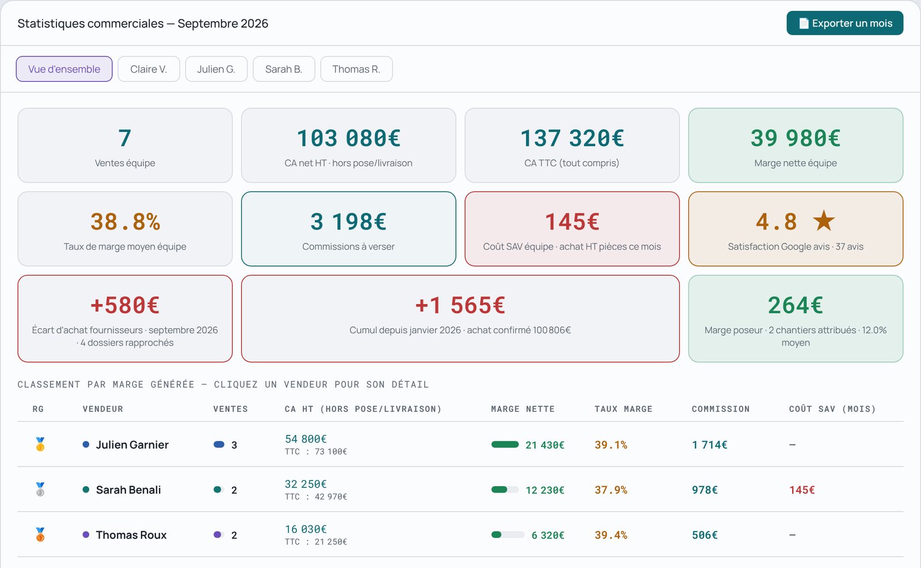Click Julien Garnier's margin progress bar
Screen dimensions: 921x568
(505, 444)
